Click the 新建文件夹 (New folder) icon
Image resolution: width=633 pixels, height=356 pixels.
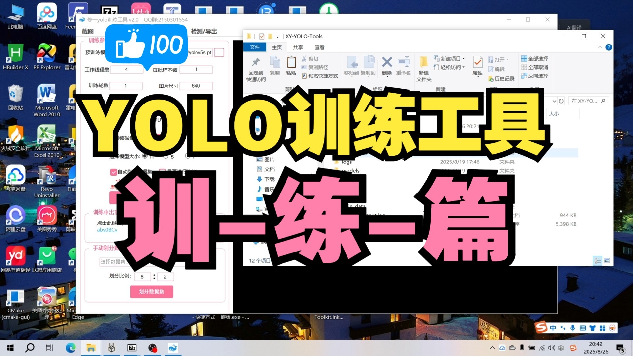pos(424,62)
